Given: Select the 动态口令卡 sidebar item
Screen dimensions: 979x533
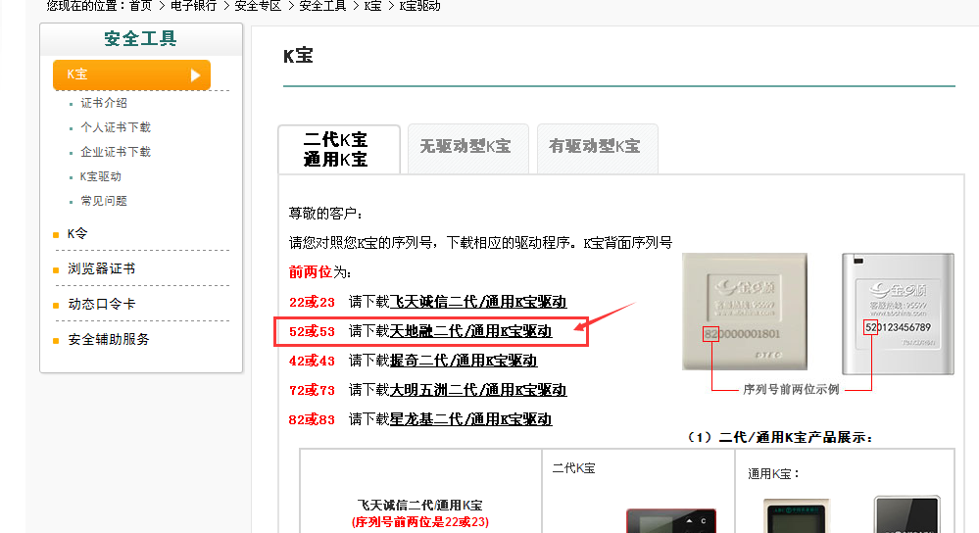Looking at the screenshot, I should coord(101,304).
